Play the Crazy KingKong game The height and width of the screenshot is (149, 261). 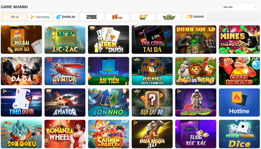(x=239, y=71)
